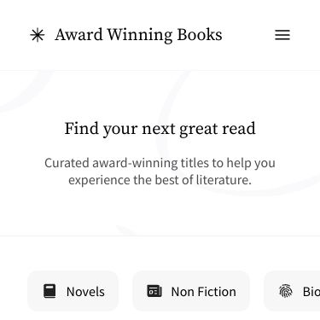Screen dimensions: 320x320
Task: Click the "Curated award-winning titles" subtitle line
Action: coord(160,163)
